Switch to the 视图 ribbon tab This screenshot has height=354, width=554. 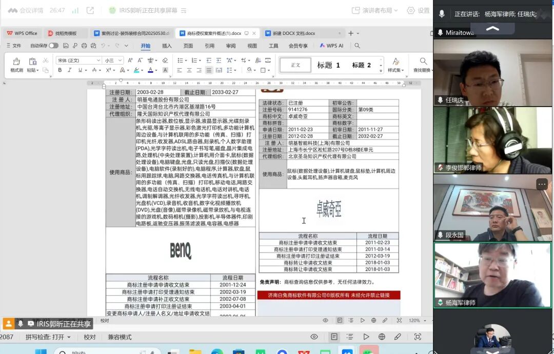click(x=252, y=46)
